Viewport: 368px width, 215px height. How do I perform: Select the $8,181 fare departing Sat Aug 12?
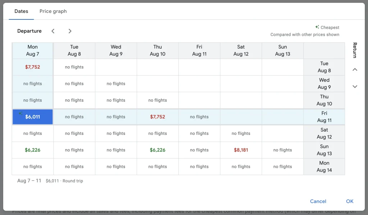(241, 150)
